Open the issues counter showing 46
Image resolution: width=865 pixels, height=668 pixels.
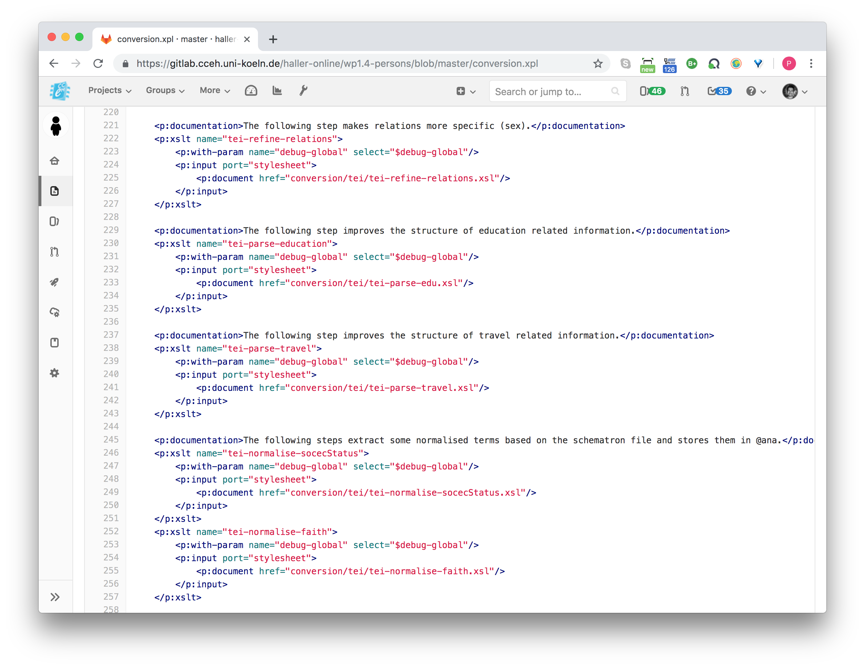pos(652,91)
